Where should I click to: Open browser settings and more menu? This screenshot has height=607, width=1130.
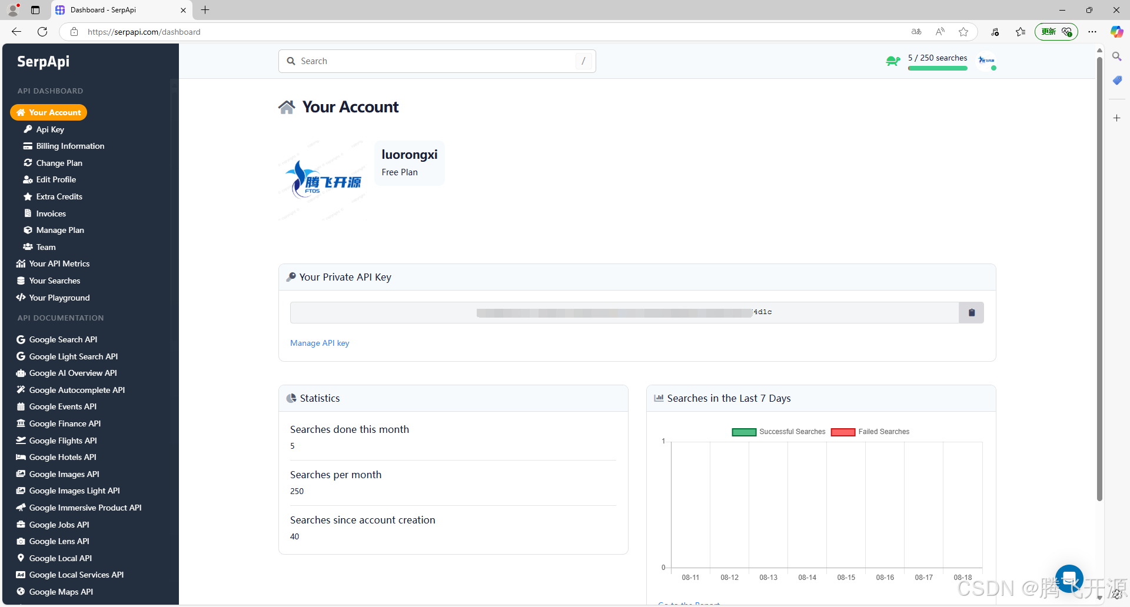[x=1092, y=32]
